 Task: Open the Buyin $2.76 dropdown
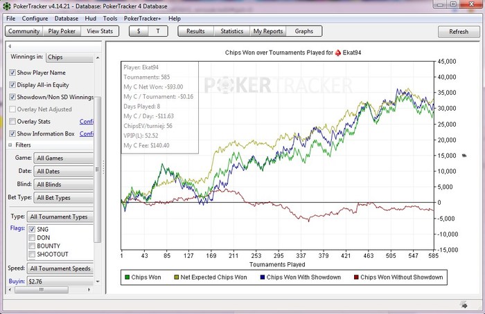[60, 281]
